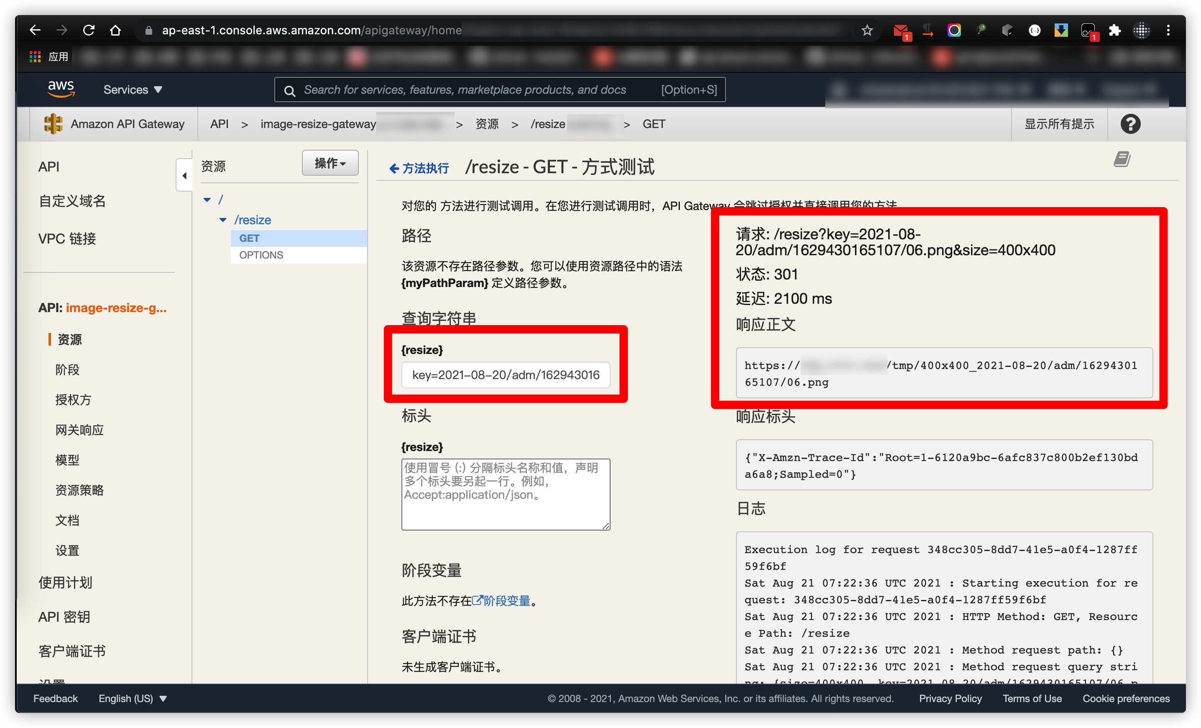
Task: Open the Services dropdown menu
Action: click(133, 90)
